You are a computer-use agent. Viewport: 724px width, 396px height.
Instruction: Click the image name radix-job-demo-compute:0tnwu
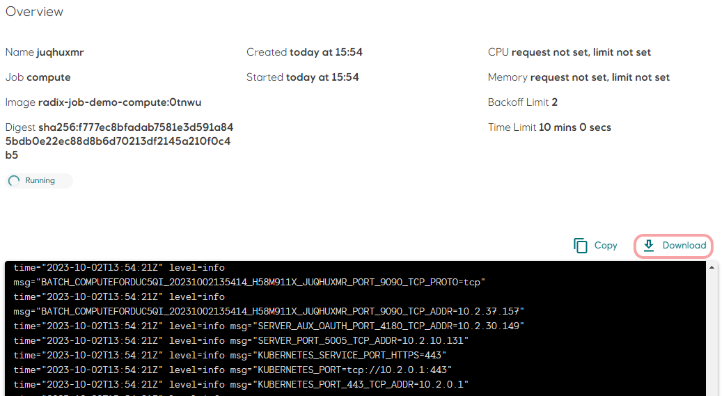pyautogui.click(x=119, y=102)
